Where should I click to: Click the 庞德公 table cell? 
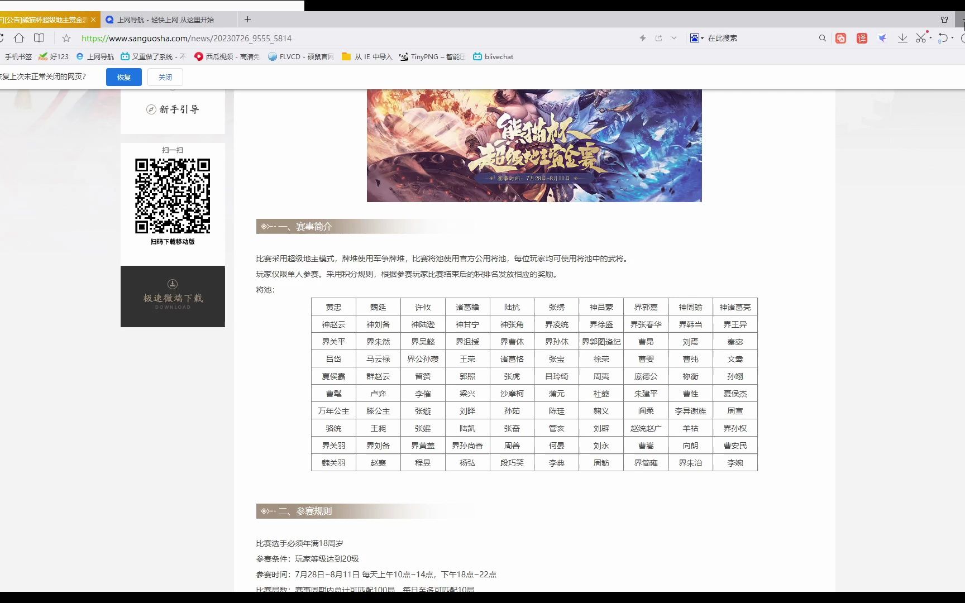coord(646,376)
